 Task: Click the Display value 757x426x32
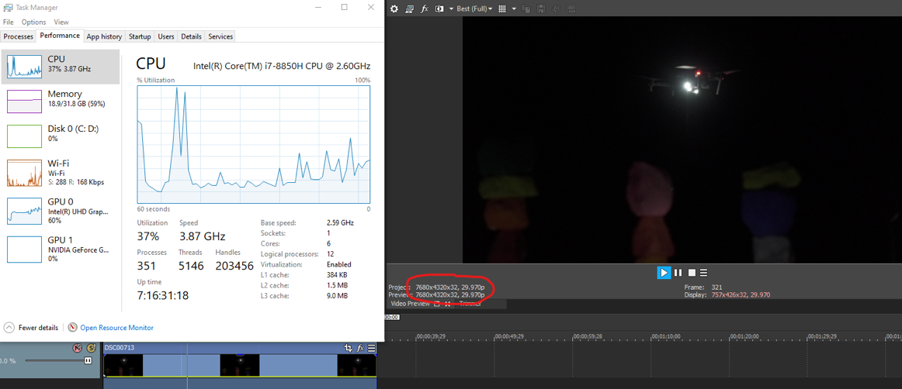[x=741, y=294]
